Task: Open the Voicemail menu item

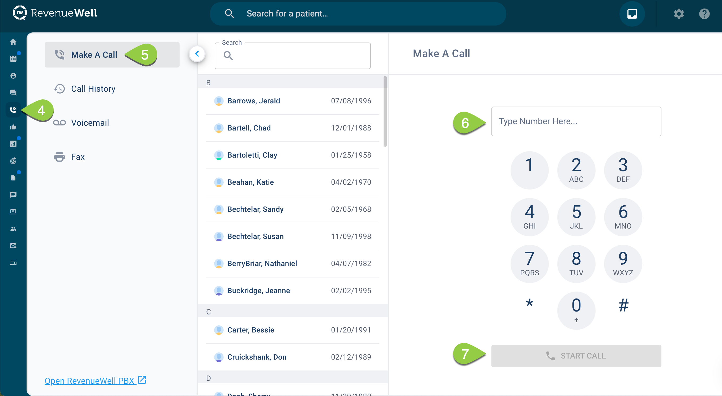Action: point(90,123)
